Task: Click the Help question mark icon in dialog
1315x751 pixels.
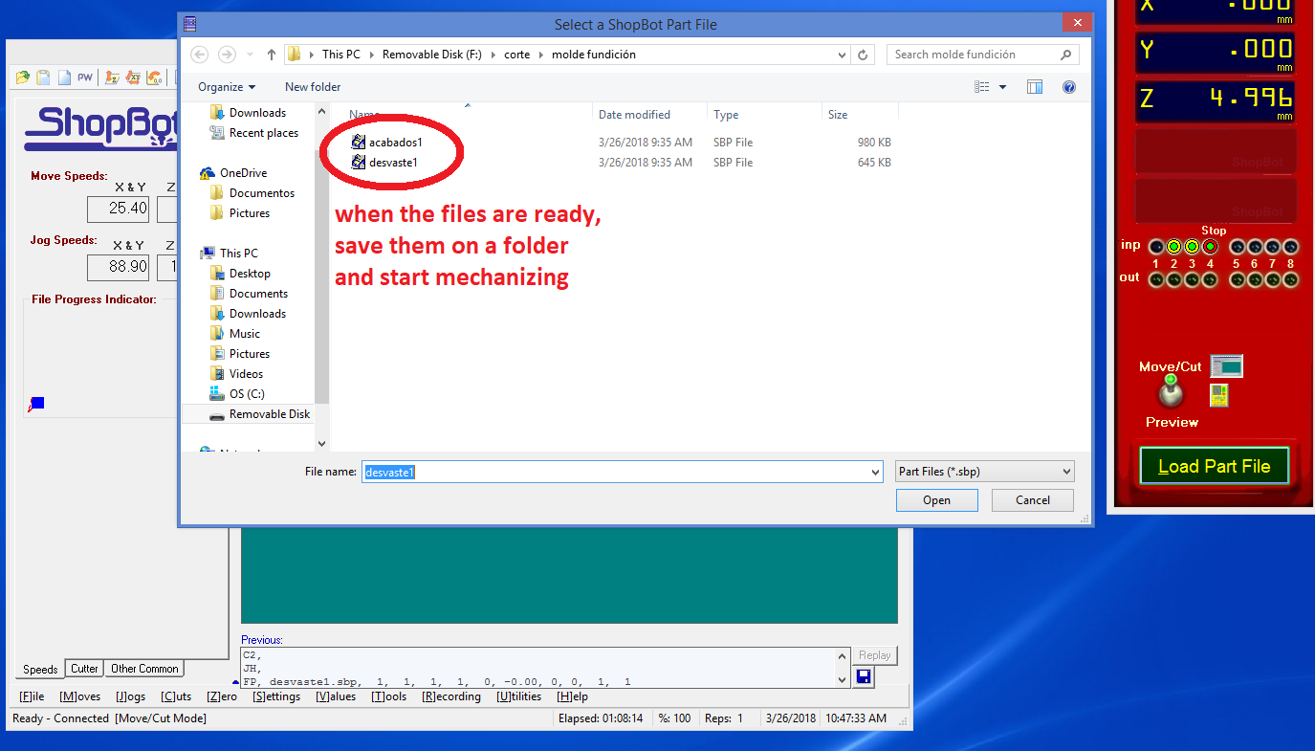Action: [x=1069, y=87]
